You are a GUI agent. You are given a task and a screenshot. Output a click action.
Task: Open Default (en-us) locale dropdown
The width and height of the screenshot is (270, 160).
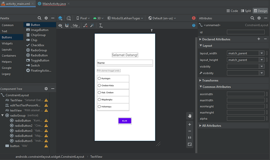point(162,18)
